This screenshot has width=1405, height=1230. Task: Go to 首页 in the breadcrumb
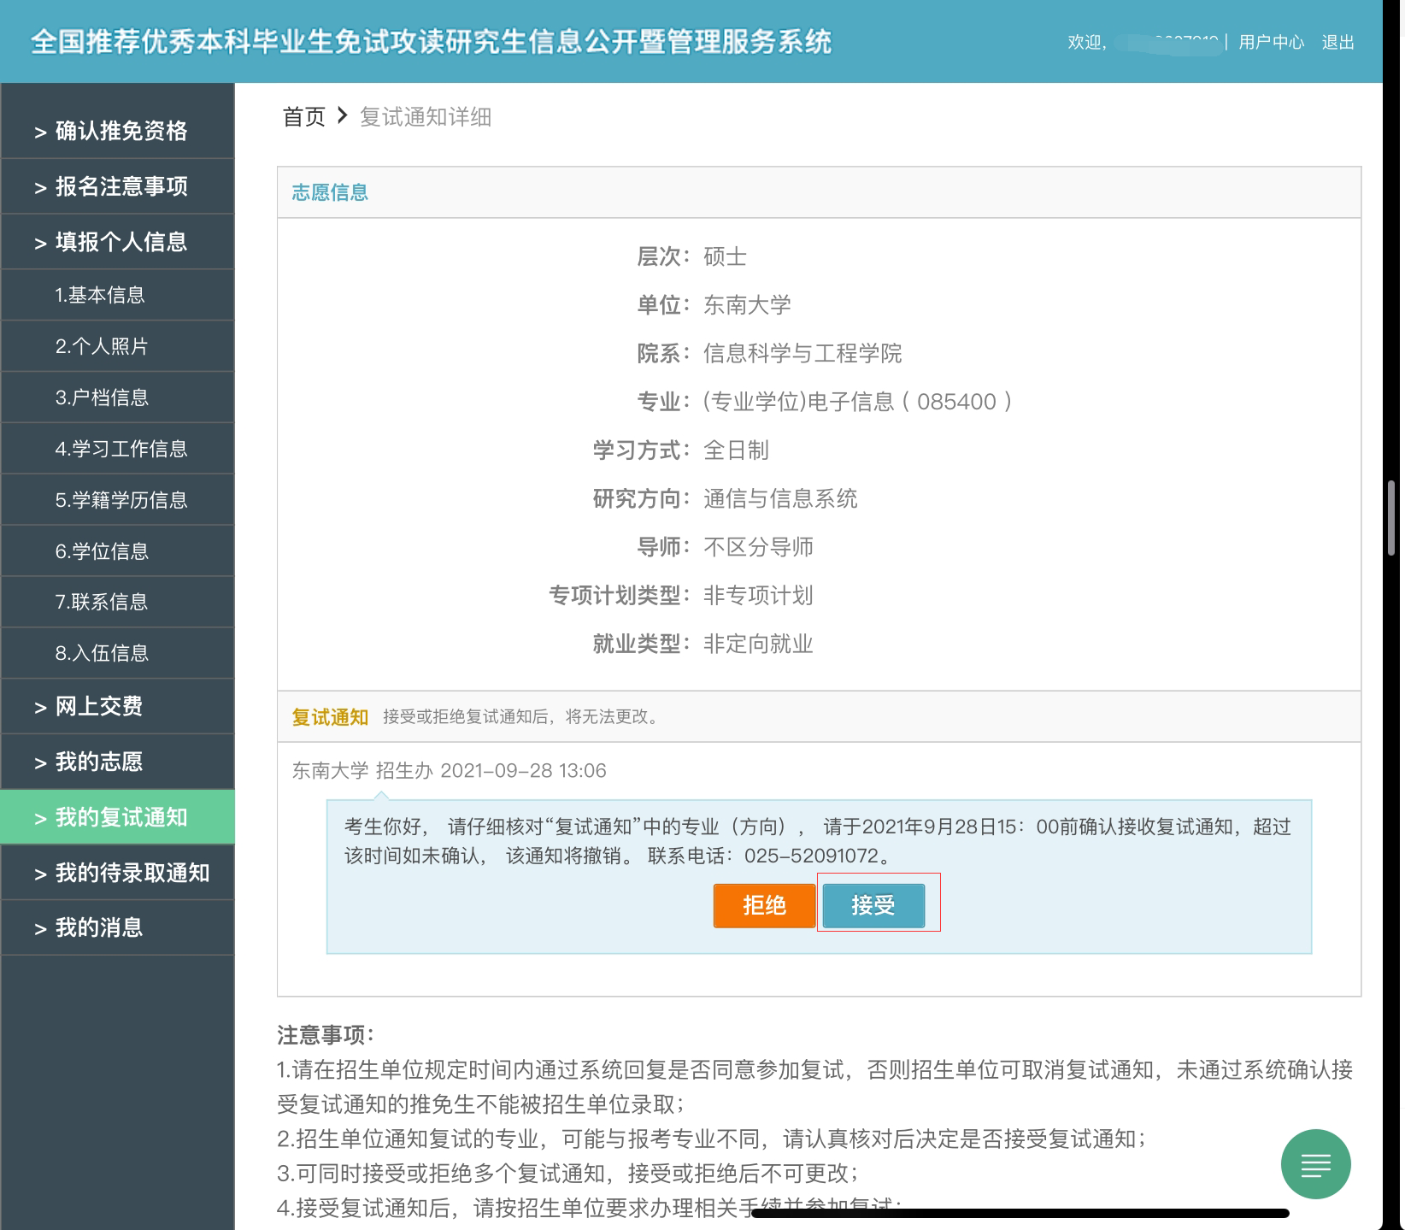tap(304, 117)
